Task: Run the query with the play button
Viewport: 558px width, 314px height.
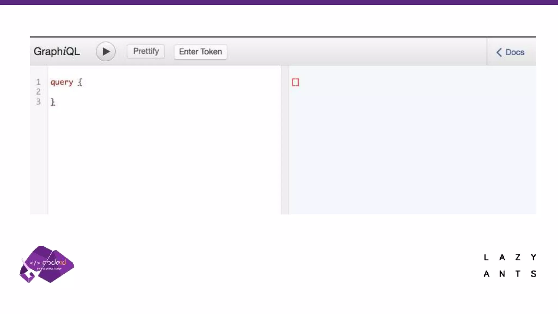Action: click(x=106, y=52)
